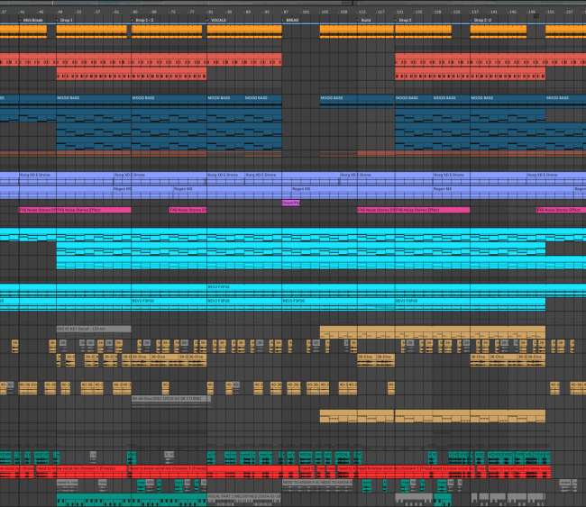
Task: Select the rightmost FX4 Noise Stereo Effect clip
Action: (x=561, y=210)
